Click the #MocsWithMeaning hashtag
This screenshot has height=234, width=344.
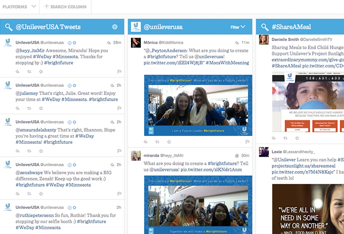pyautogui.click(x=227, y=63)
